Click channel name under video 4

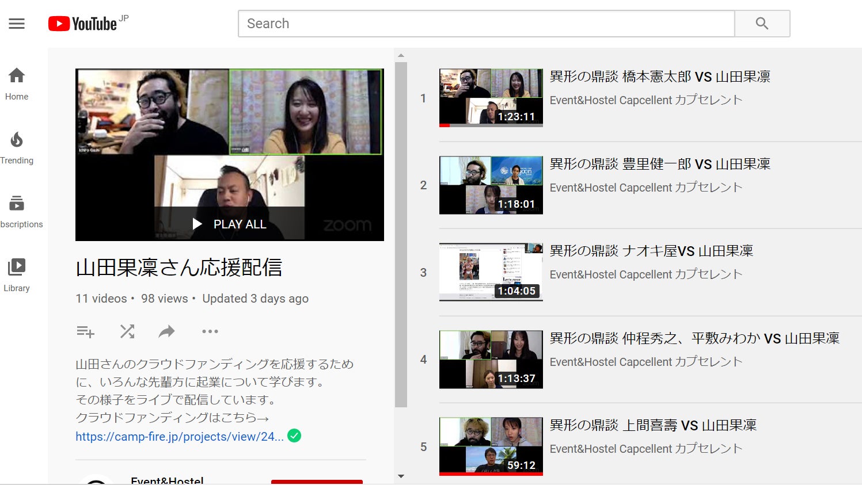click(x=645, y=362)
